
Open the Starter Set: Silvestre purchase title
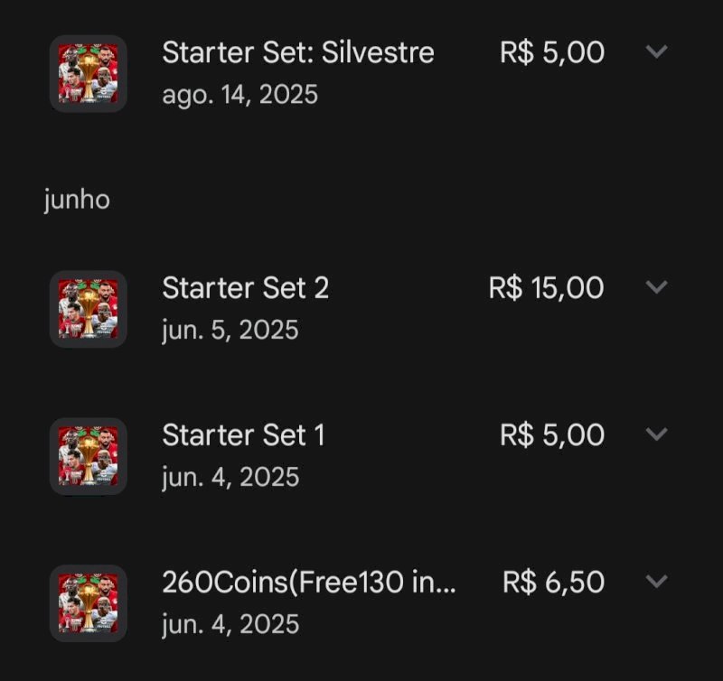(x=298, y=52)
